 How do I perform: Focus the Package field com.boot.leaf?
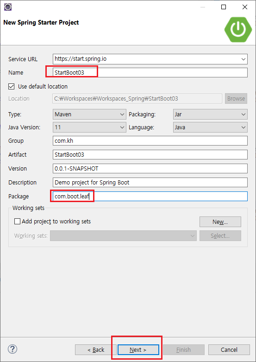150,196
